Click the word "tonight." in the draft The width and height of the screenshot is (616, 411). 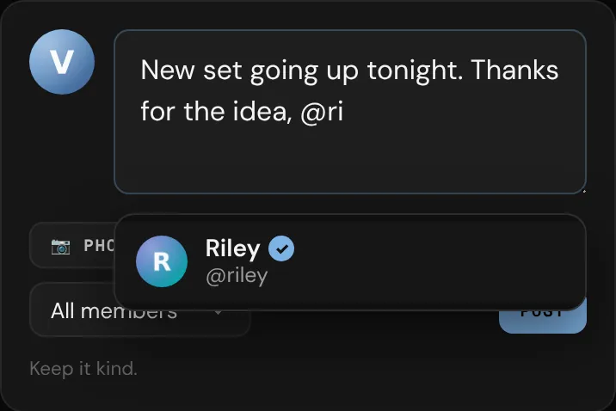(415, 71)
